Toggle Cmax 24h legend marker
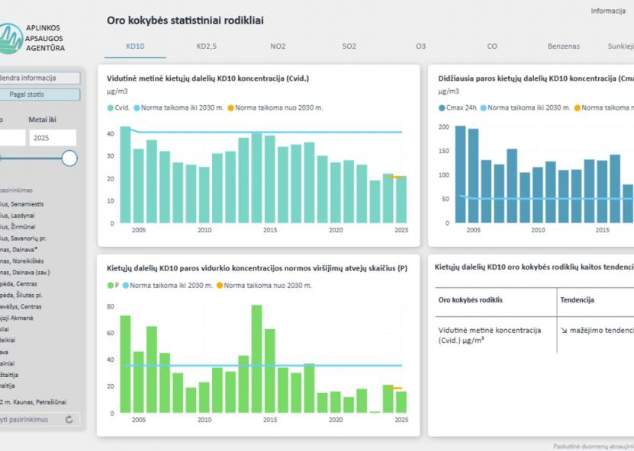The width and height of the screenshot is (634, 451). click(x=442, y=108)
